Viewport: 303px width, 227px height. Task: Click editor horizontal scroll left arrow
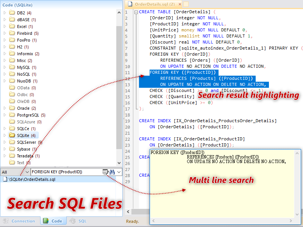(x=128, y=211)
